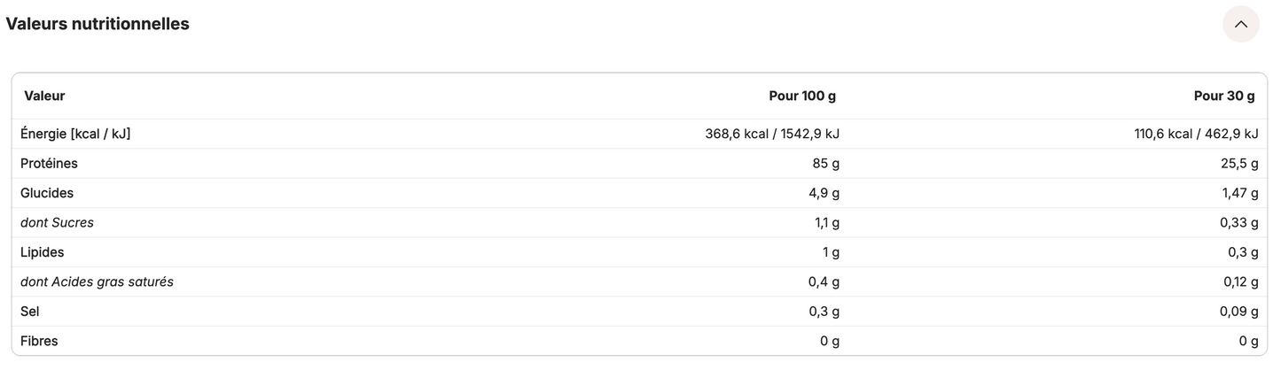Click the Valeur column header
1281x370 pixels.
(44, 96)
